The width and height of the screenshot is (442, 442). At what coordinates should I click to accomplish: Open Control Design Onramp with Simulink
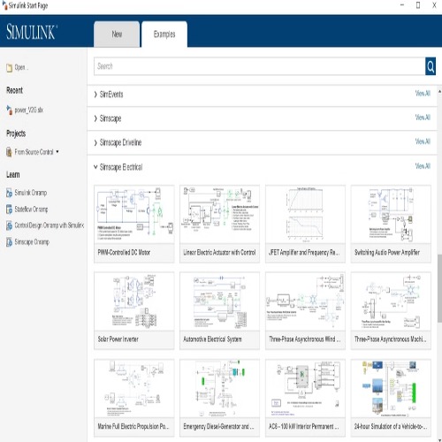point(50,225)
